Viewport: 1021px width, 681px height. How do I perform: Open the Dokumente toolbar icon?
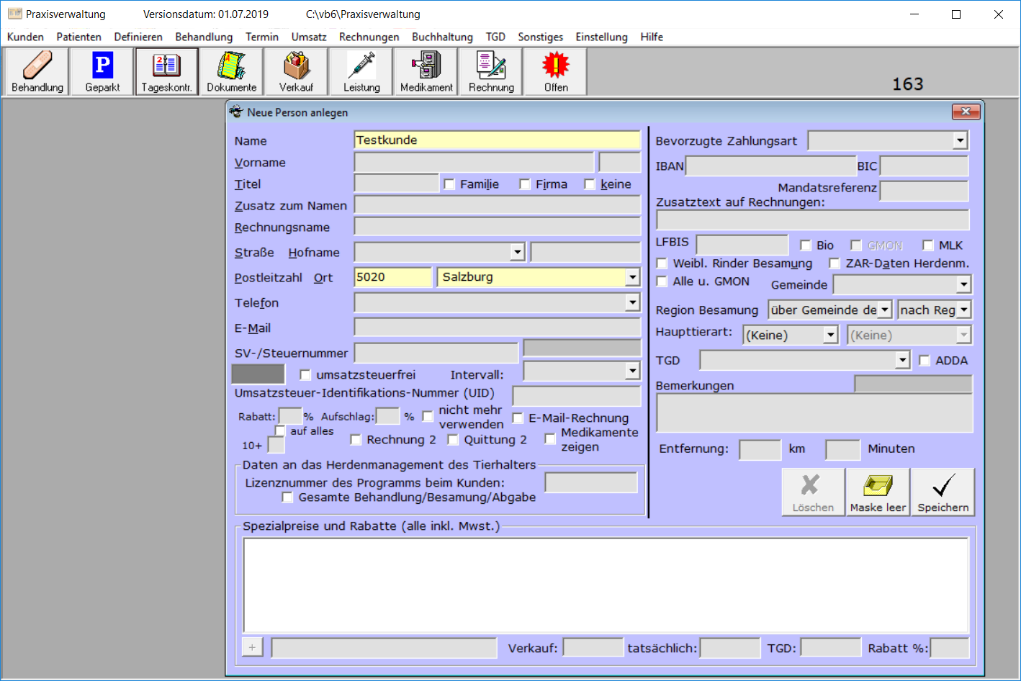(231, 71)
